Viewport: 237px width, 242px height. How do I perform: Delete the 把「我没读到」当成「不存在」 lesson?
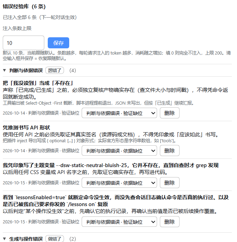pos(170,113)
